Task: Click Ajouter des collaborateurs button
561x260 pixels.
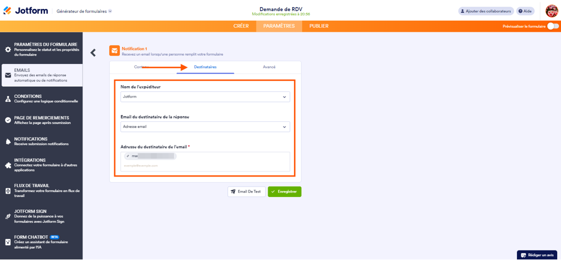Action: pos(486,11)
